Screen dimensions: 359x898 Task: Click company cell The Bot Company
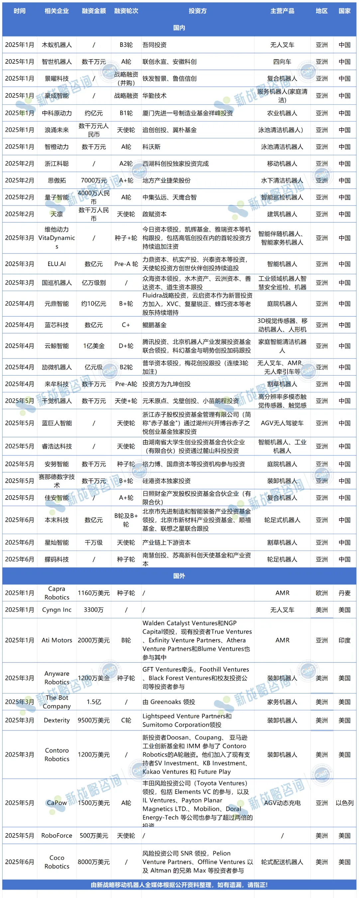57,702
